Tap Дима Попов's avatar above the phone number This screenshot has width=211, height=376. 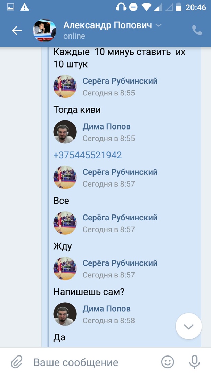coord(65,132)
